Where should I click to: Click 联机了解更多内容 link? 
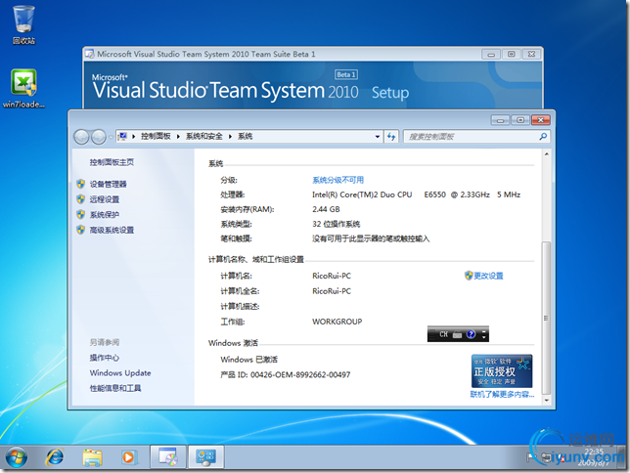click(x=502, y=394)
